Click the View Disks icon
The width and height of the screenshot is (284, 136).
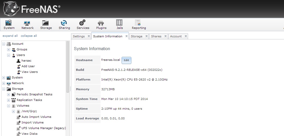(18, 134)
